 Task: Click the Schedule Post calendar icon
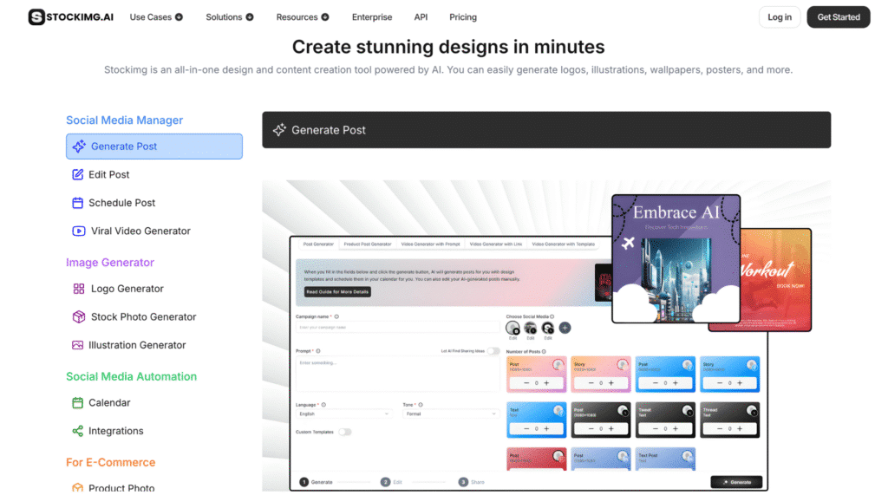(77, 203)
